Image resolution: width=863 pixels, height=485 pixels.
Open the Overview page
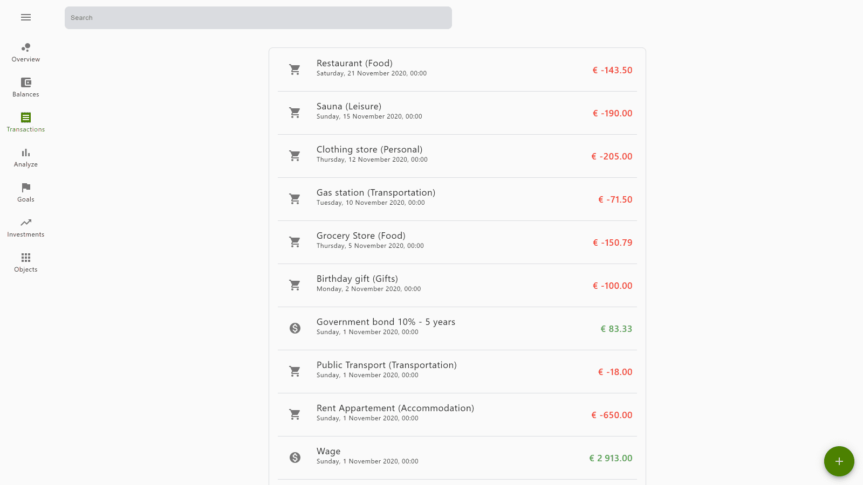[26, 53]
